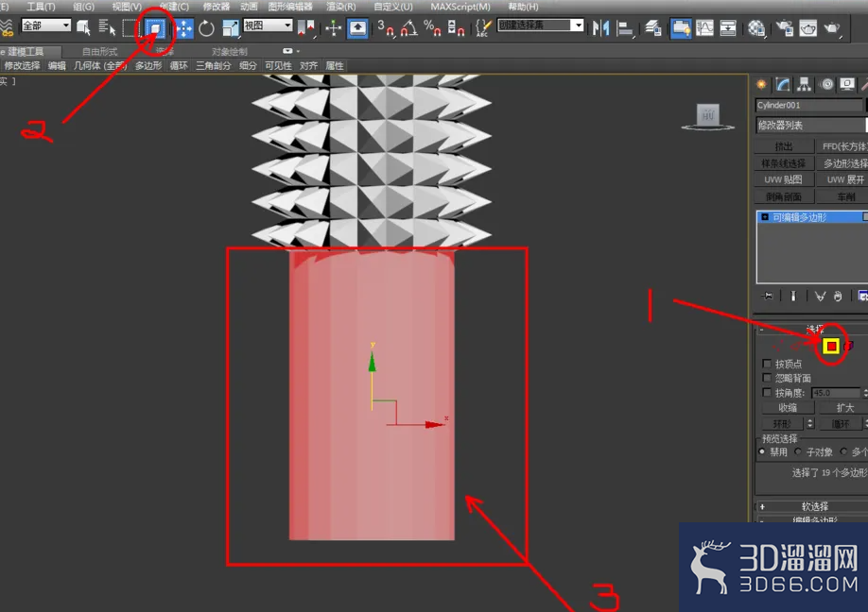Open the 视图(V) menu
The image size is (868, 612).
126,7
